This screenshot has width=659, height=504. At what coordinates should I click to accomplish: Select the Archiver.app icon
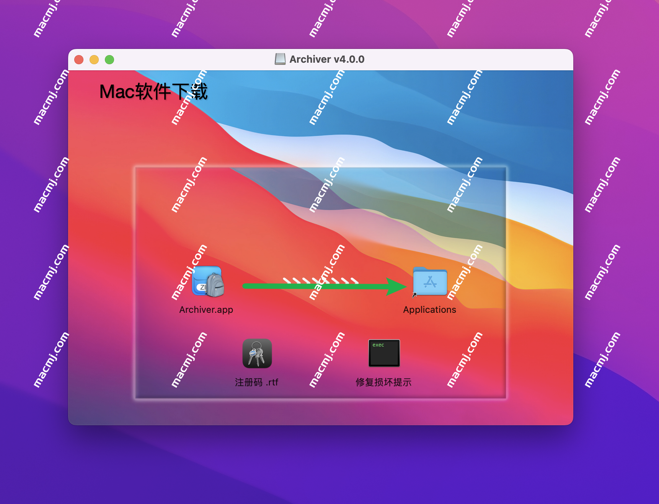pyautogui.click(x=208, y=282)
